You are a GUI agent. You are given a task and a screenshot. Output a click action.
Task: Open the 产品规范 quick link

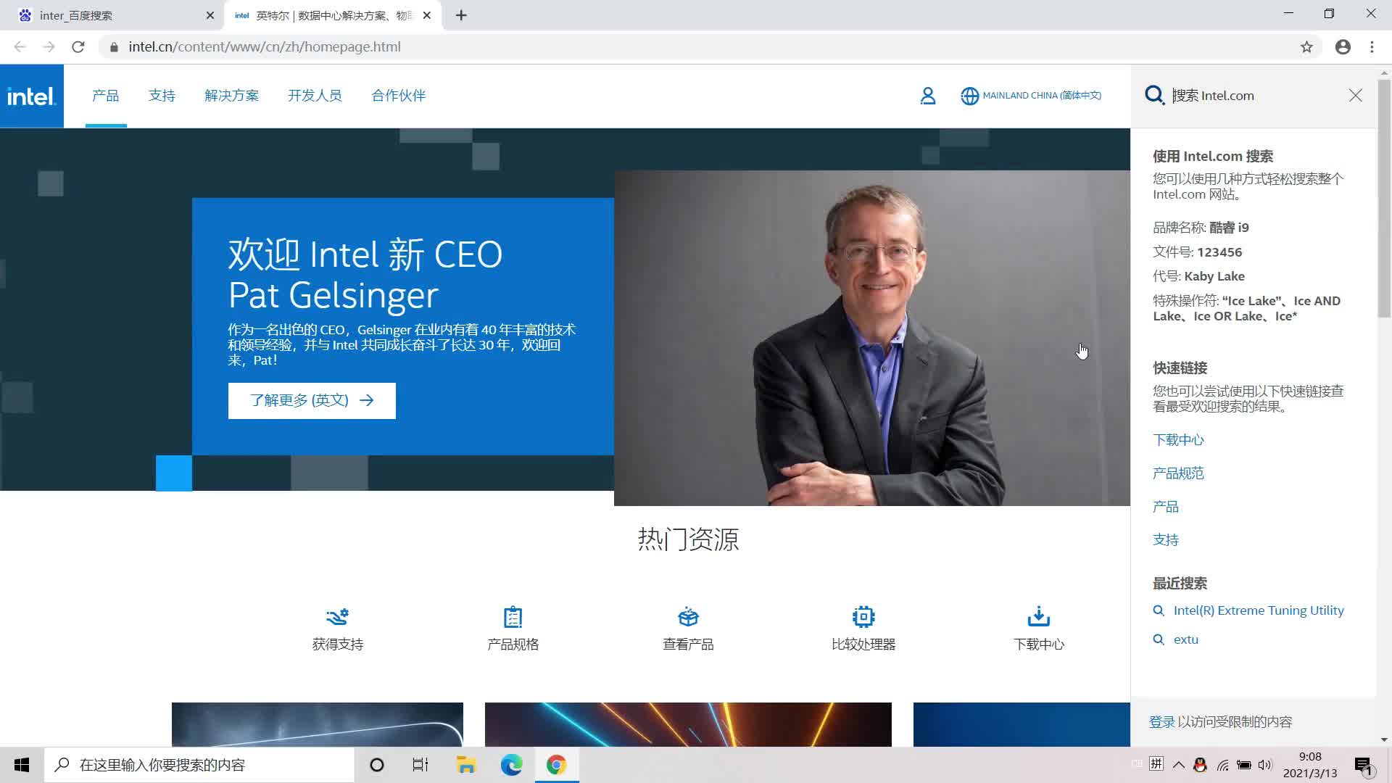[1178, 473]
